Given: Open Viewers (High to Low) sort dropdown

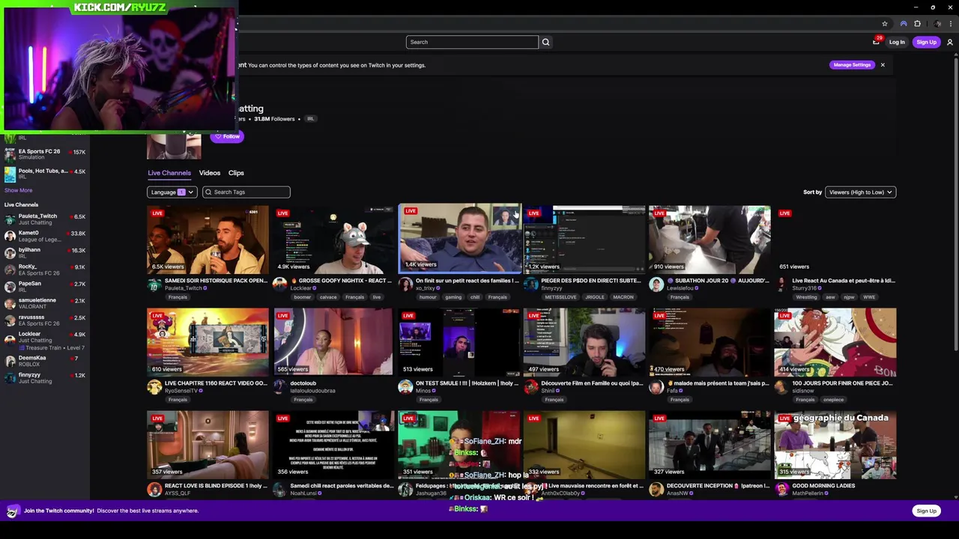Looking at the screenshot, I should (860, 192).
